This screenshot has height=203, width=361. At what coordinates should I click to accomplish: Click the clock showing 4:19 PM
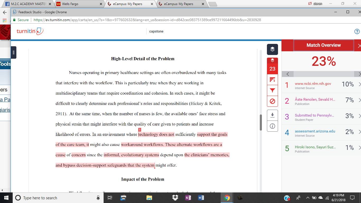pyautogui.click(x=339, y=196)
